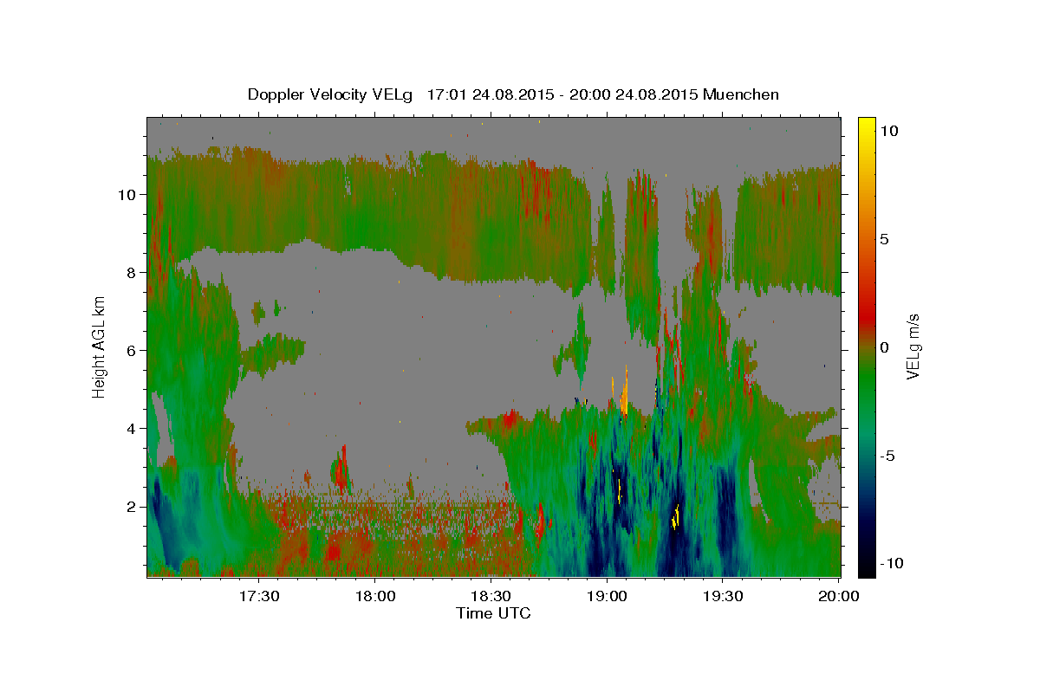Screen dimensions: 1040x693
Task: Click the 18:00 time tick label
Action: pos(375,596)
